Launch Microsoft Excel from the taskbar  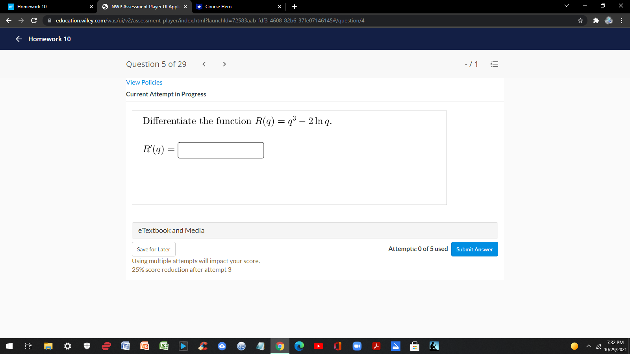pyautogui.click(x=164, y=346)
